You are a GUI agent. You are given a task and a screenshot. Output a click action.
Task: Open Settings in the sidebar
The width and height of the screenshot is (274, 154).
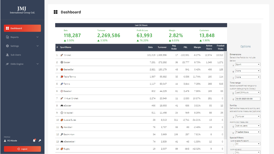(x=22, y=46)
